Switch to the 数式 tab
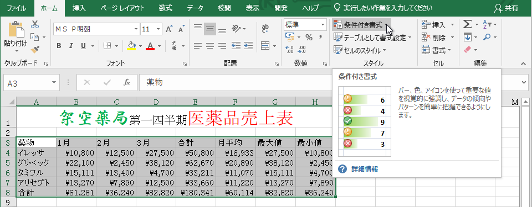This screenshot has width=532, height=207. (166, 8)
